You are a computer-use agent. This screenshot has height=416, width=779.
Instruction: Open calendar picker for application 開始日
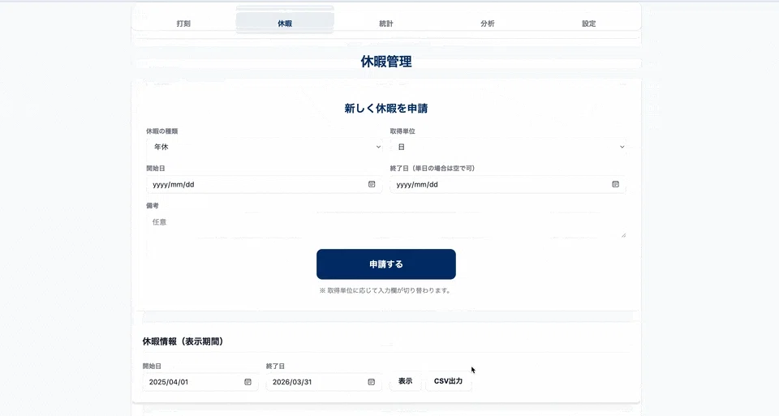pos(372,184)
